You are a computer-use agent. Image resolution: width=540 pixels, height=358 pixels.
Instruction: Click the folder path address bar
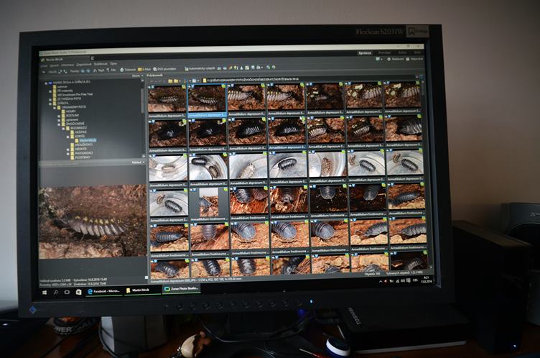click(x=308, y=80)
